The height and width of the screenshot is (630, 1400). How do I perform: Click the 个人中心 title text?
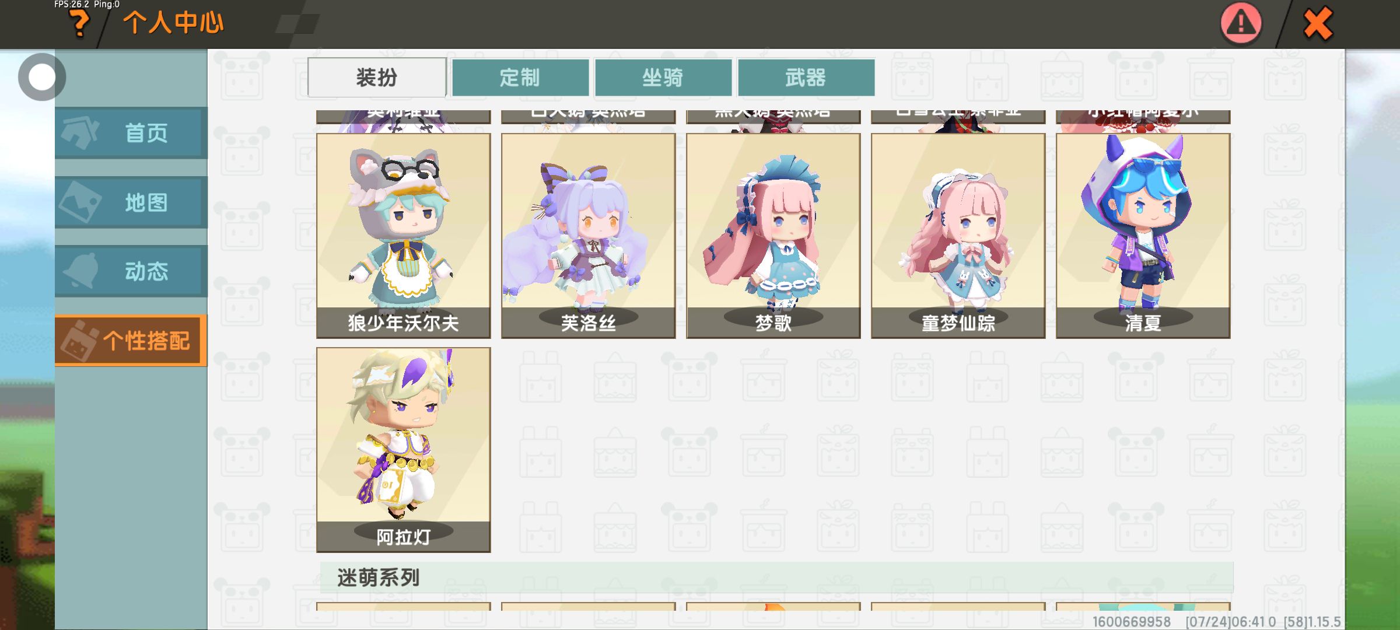173,23
